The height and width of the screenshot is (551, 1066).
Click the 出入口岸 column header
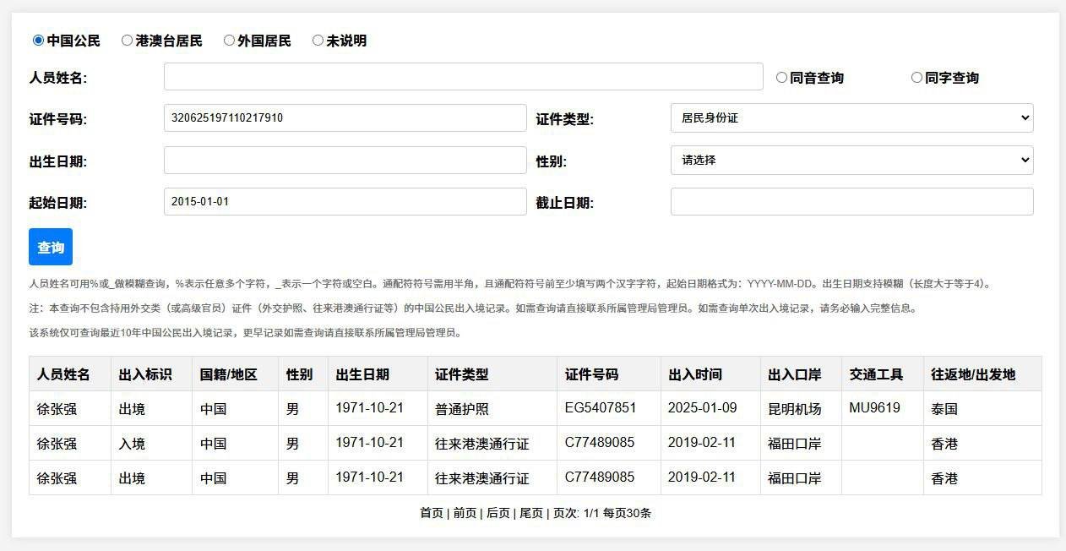tap(794, 374)
